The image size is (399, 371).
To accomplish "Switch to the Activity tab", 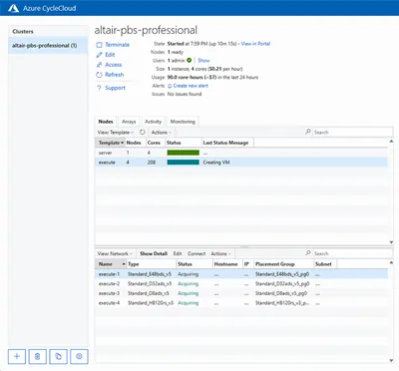I will [x=153, y=122].
